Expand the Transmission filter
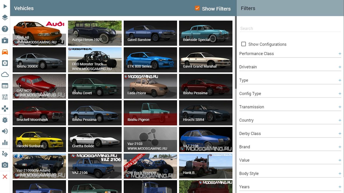344x193 pixels. pyautogui.click(x=290, y=107)
